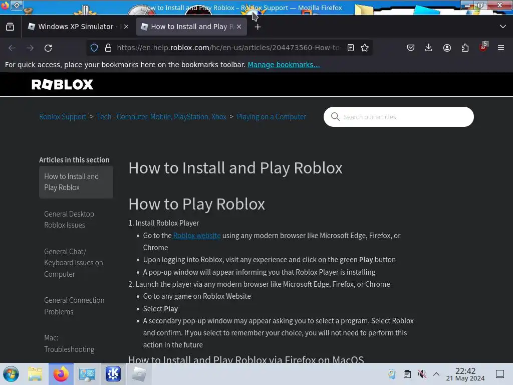This screenshot has height=385, width=513.
Task: Open Playing on a Computer breadcrumb
Action: [x=272, y=117]
